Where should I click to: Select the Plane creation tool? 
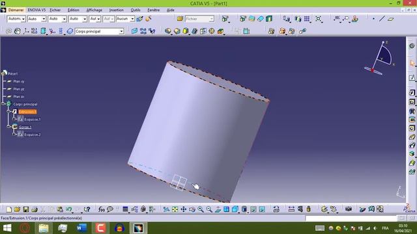[391, 19]
